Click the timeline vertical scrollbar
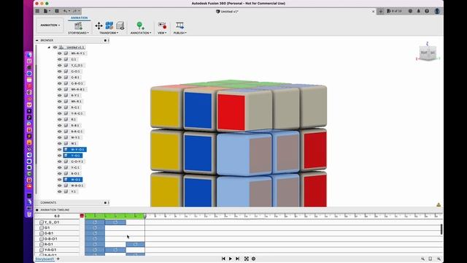The image size is (467, 263). coord(441,229)
